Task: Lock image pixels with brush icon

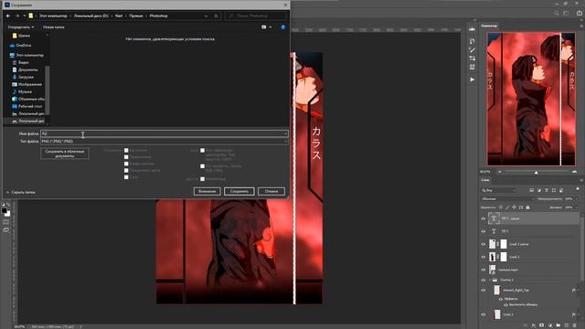Action: click(507, 207)
